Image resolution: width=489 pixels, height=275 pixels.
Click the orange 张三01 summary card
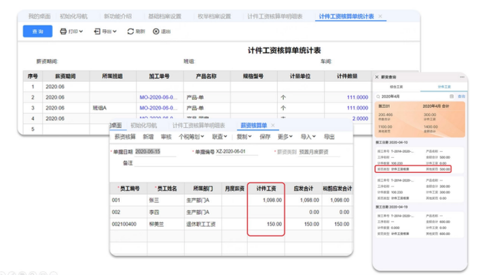(x=420, y=119)
